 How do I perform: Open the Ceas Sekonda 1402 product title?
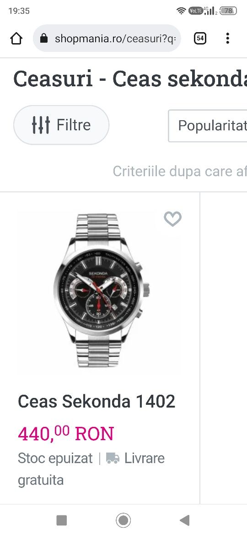coord(97,402)
